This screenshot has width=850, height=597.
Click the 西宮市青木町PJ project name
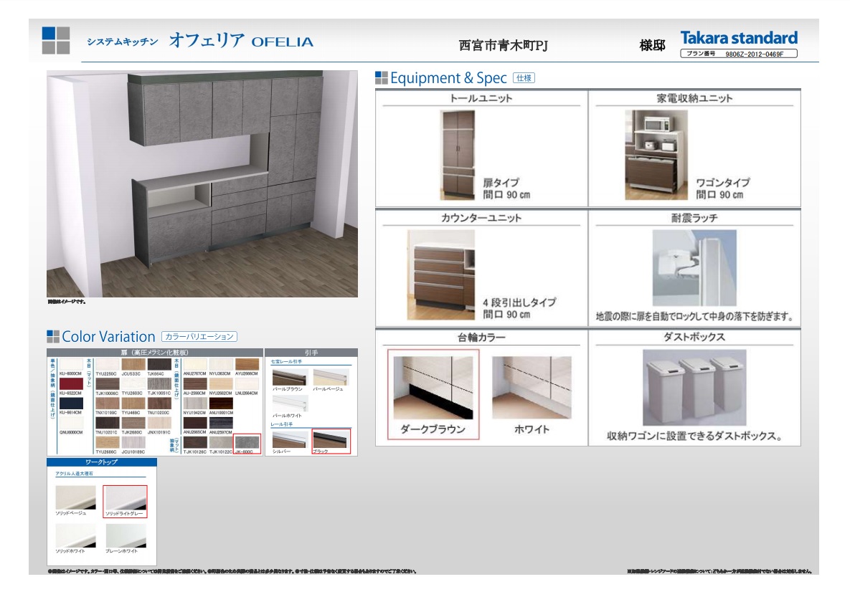coord(503,45)
